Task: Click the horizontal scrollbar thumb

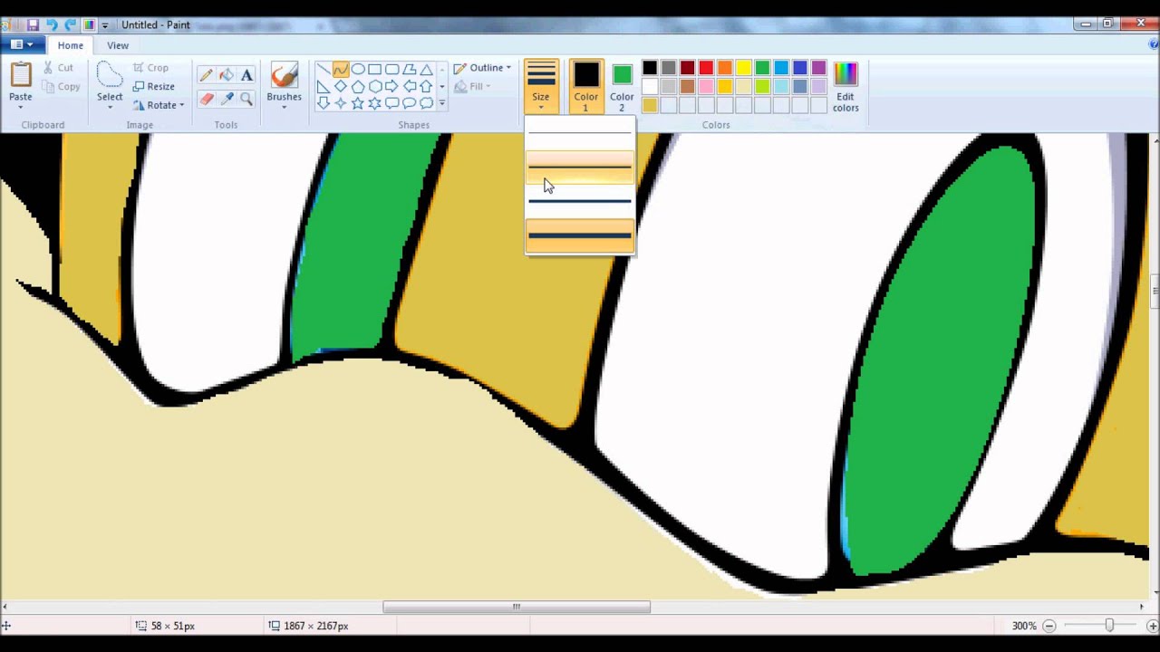Action: [517, 607]
